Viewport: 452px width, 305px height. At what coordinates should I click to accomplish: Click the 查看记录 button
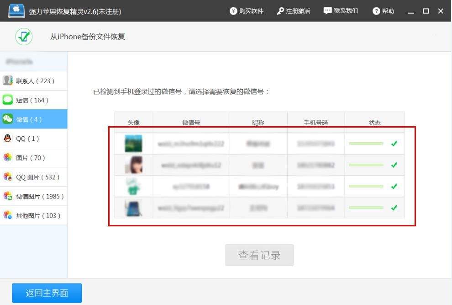[259, 255]
